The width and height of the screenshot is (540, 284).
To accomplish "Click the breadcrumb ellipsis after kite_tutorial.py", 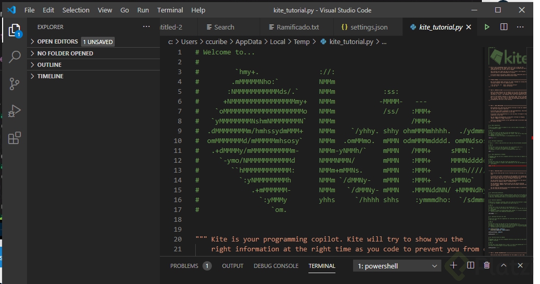I will click(x=384, y=42).
